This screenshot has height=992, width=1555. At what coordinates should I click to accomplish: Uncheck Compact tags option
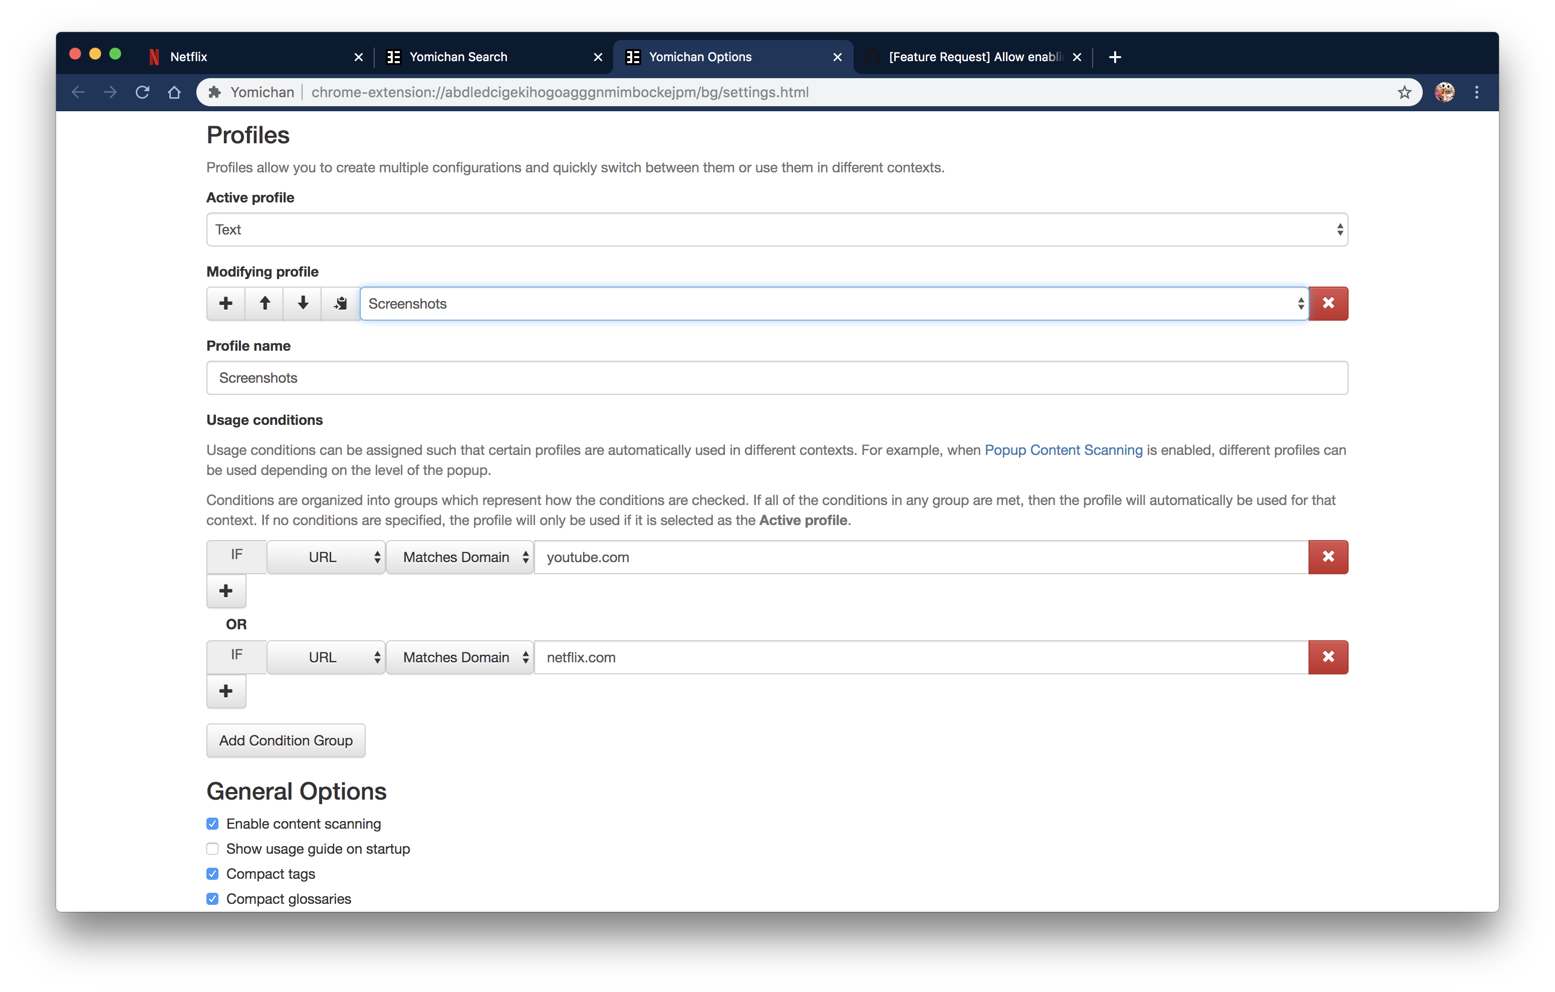coord(212,874)
